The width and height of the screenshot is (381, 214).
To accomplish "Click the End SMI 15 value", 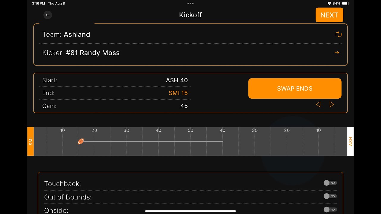I will (x=178, y=93).
